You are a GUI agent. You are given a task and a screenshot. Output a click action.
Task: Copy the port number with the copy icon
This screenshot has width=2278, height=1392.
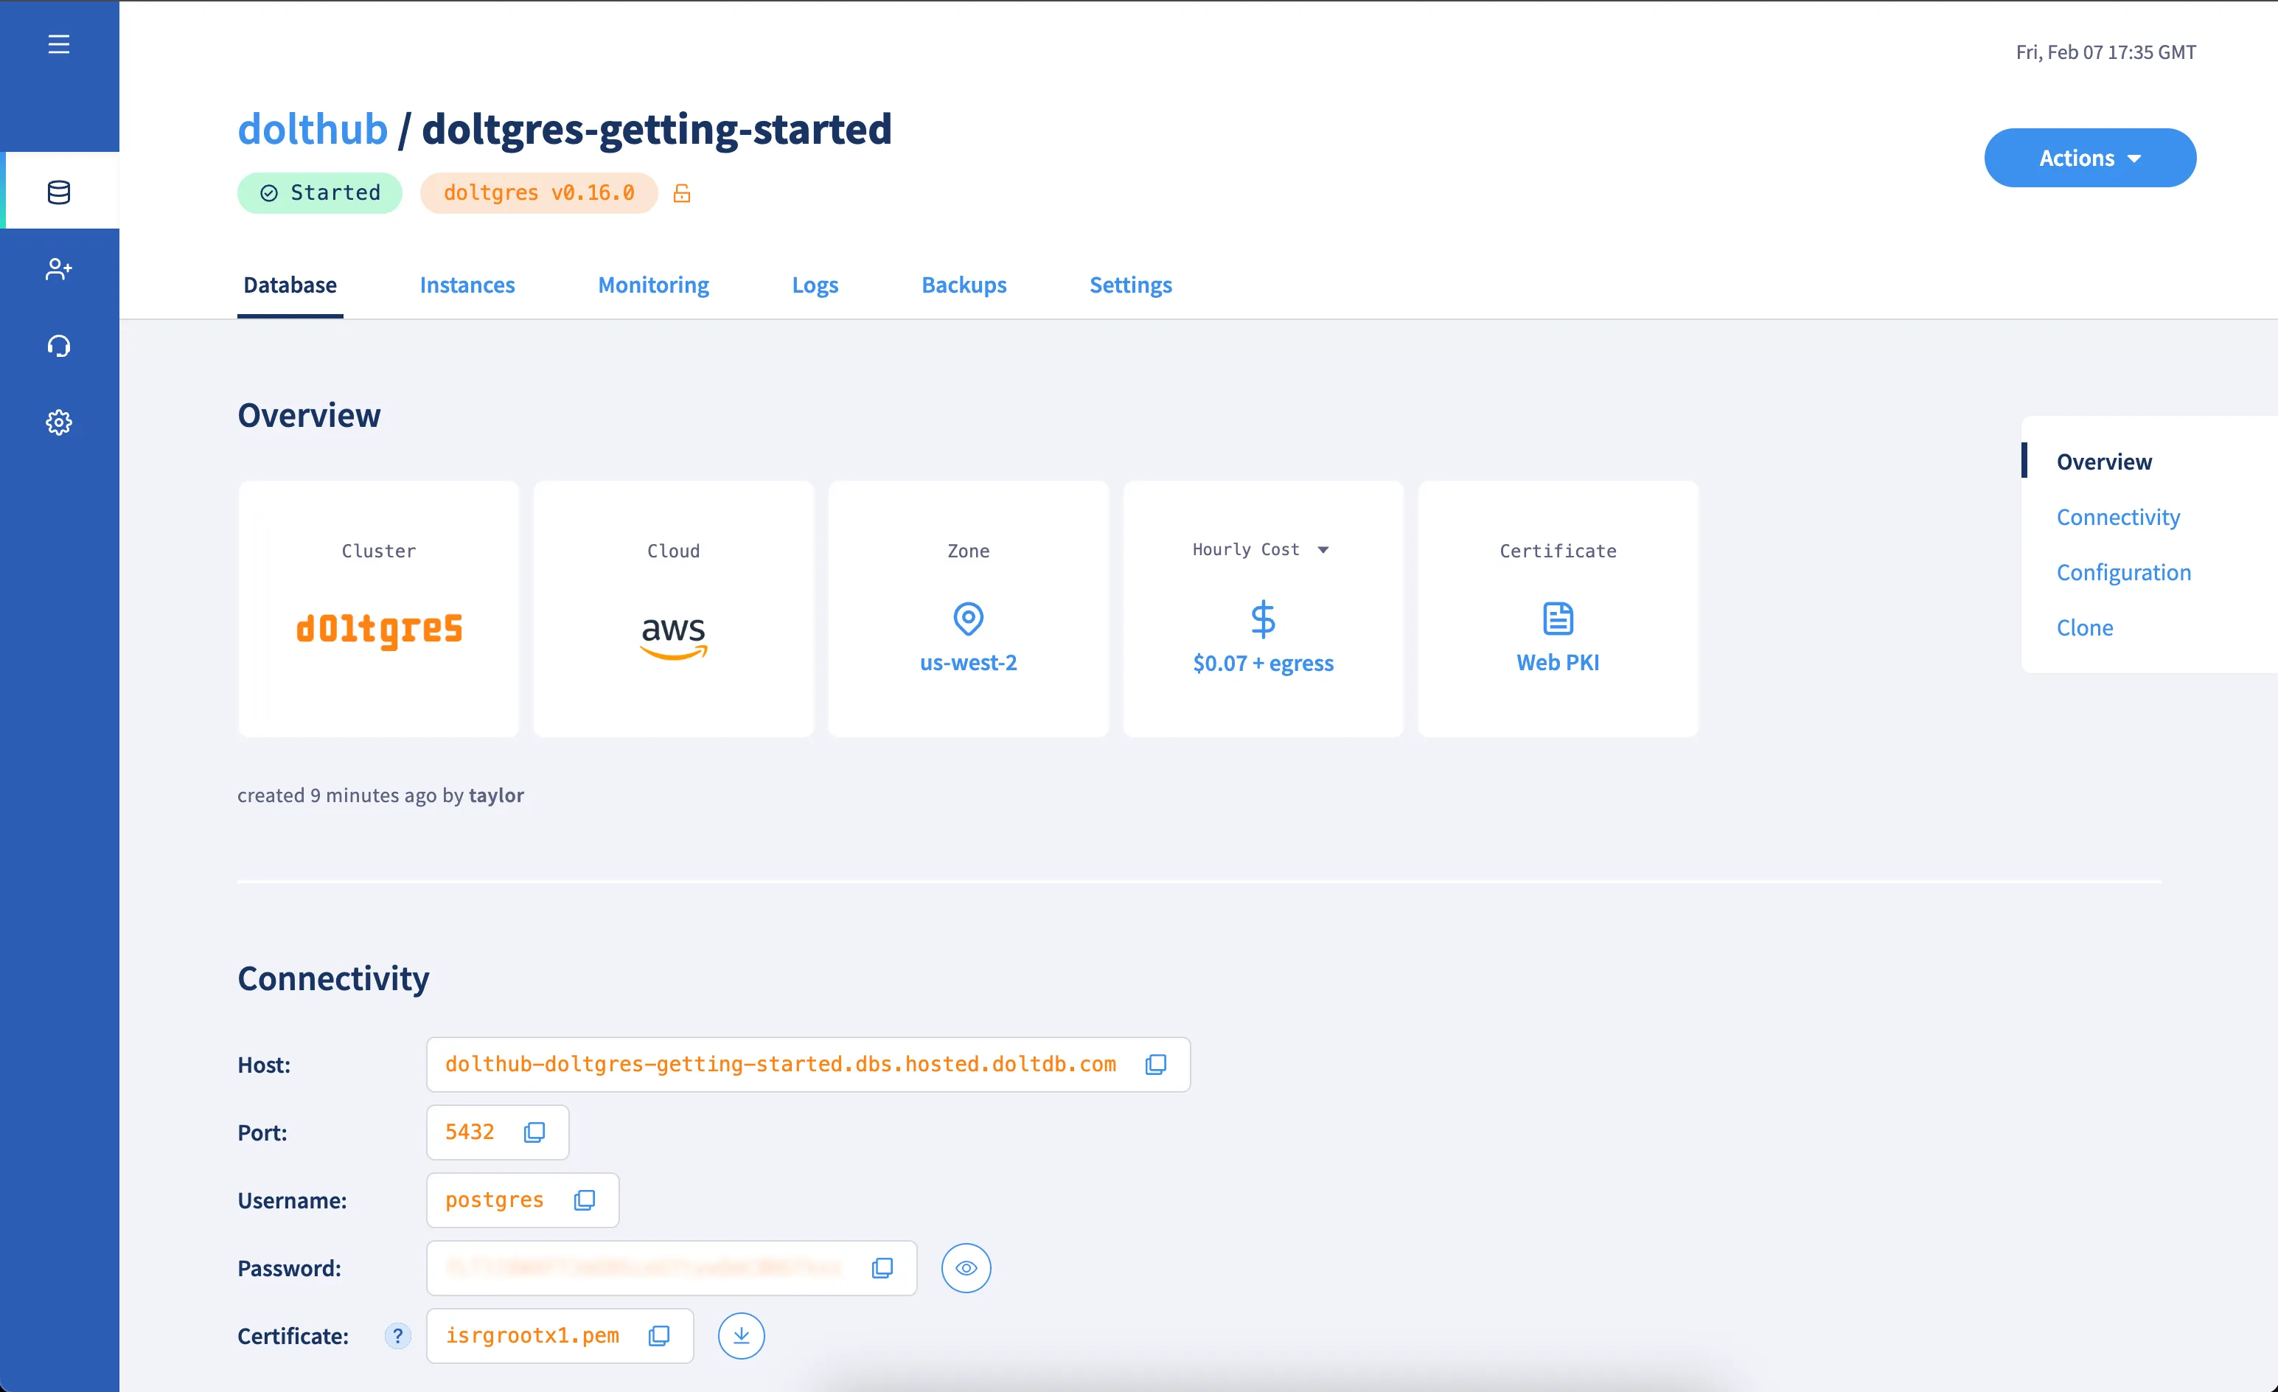tap(534, 1131)
